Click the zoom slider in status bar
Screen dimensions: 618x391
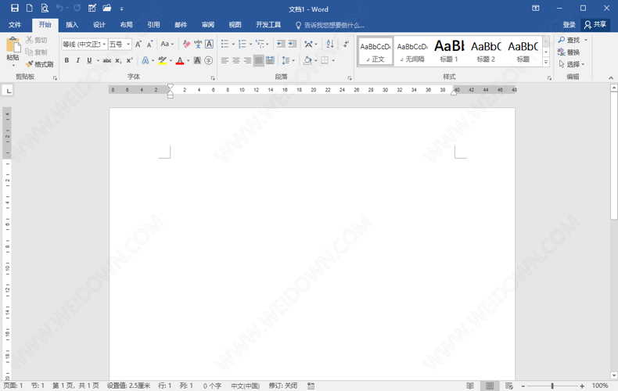coord(552,386)
